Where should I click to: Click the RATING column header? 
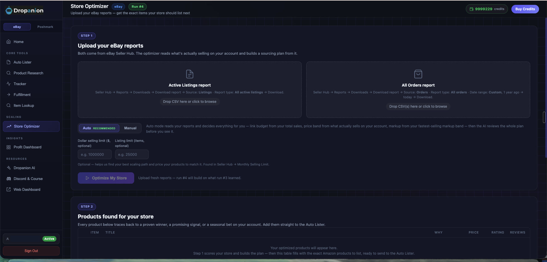(x=498, y=233)
